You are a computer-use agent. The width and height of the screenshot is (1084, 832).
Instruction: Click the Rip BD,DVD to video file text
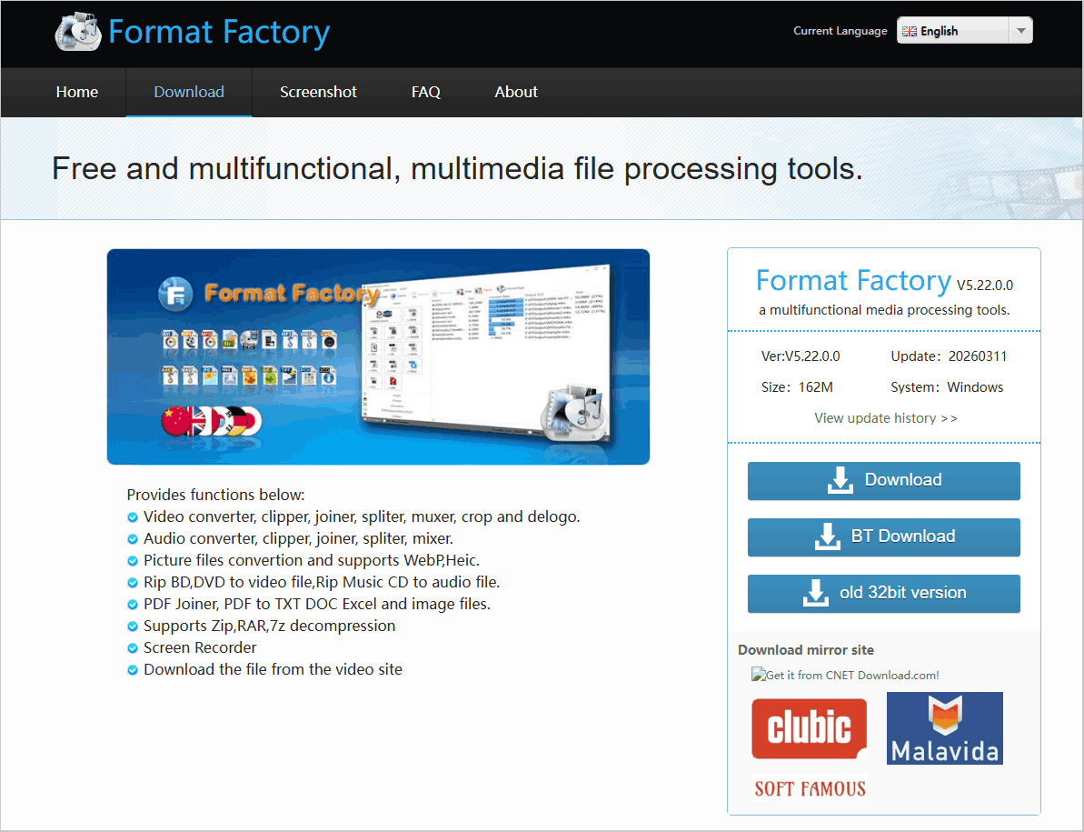322,582
